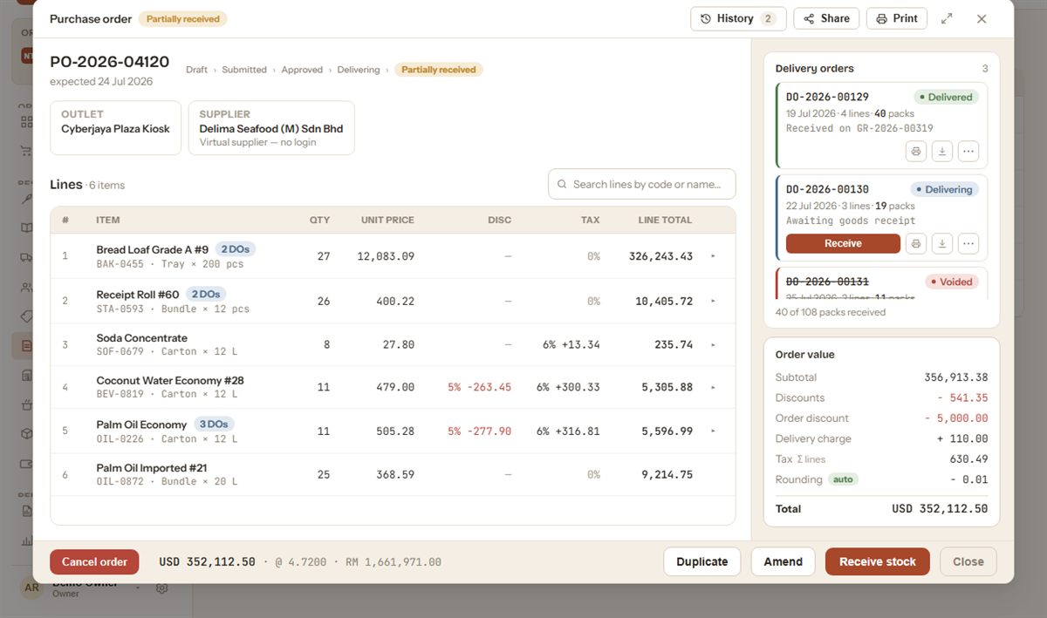Expand the Palm Oil Economy line
This screenshot has width=1047, height=618.
(x=713, y=431)
